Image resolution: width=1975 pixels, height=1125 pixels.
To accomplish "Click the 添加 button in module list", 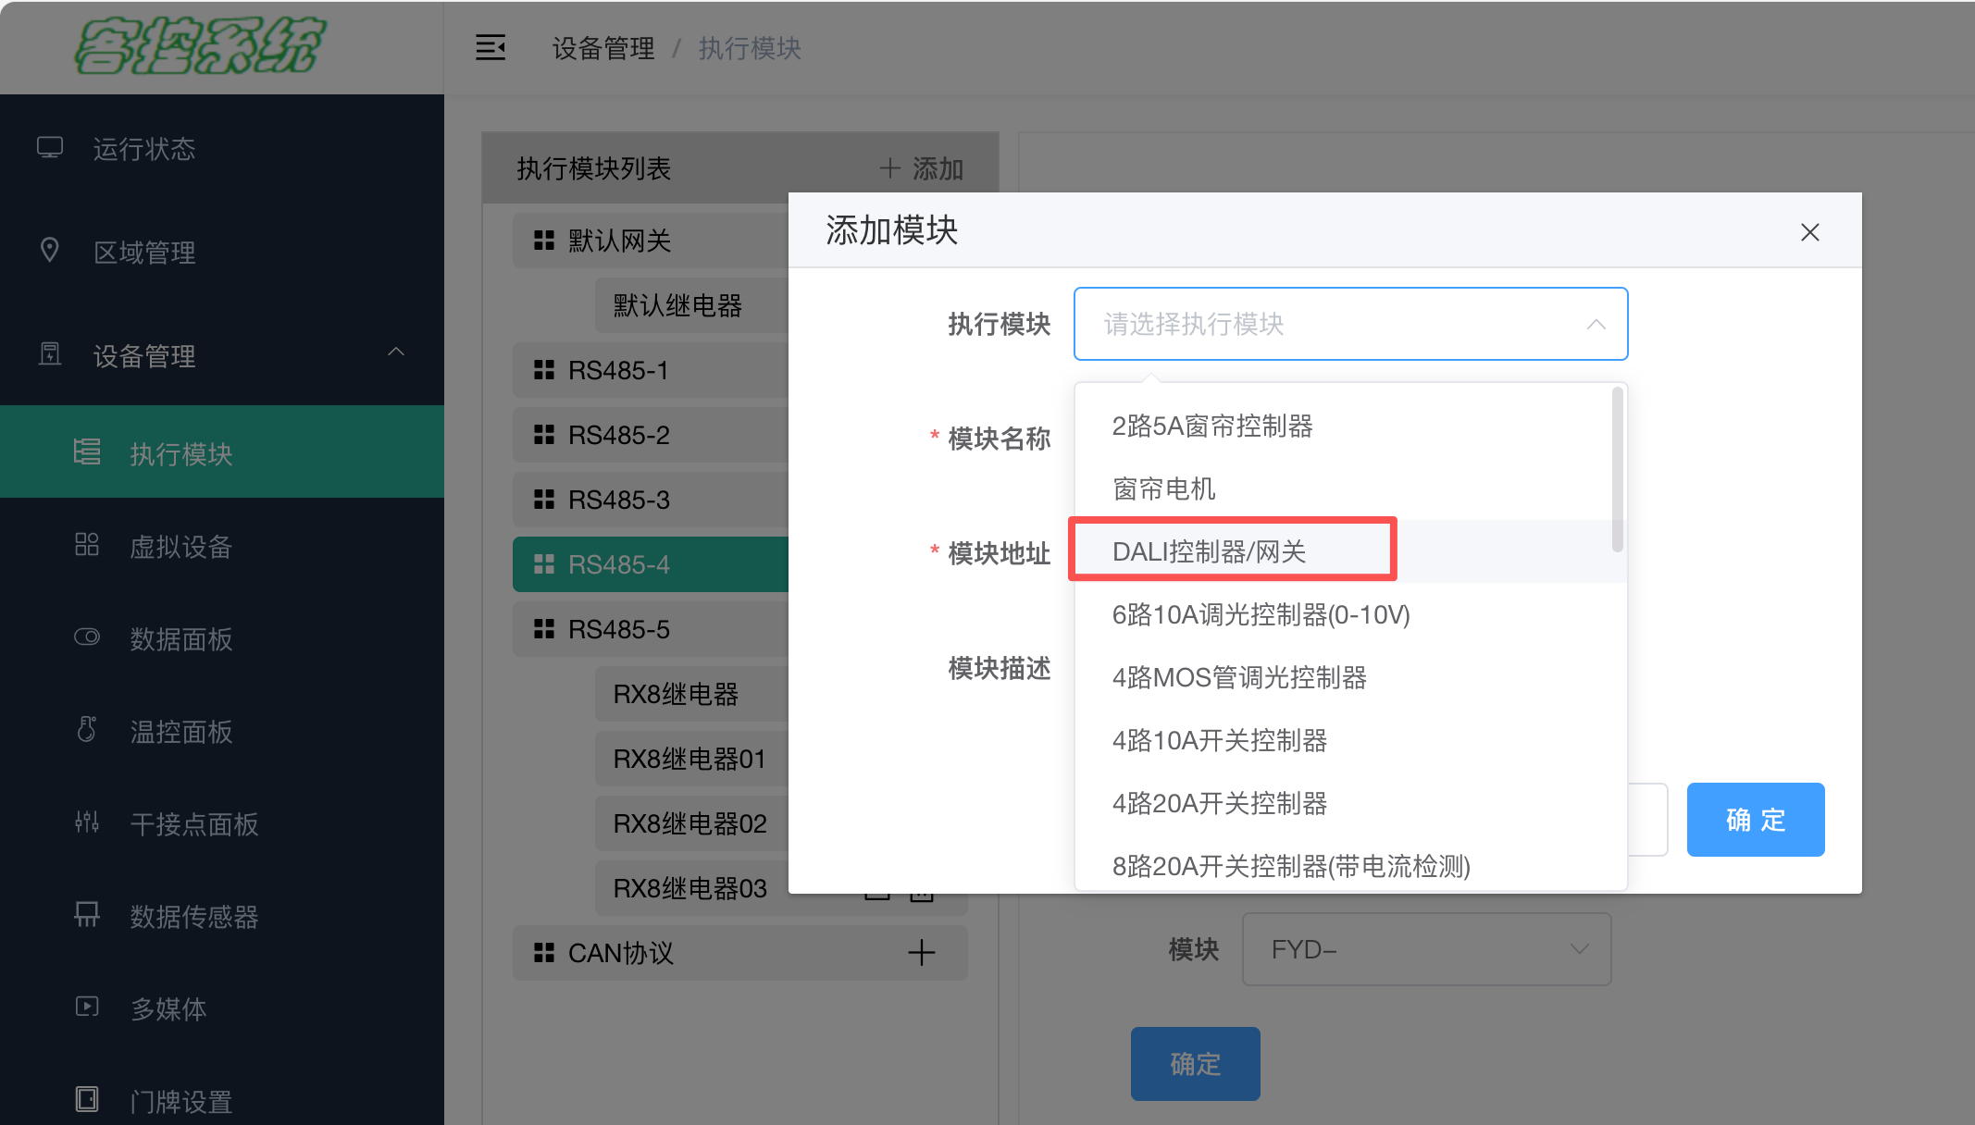I will (x=922, y=168).
